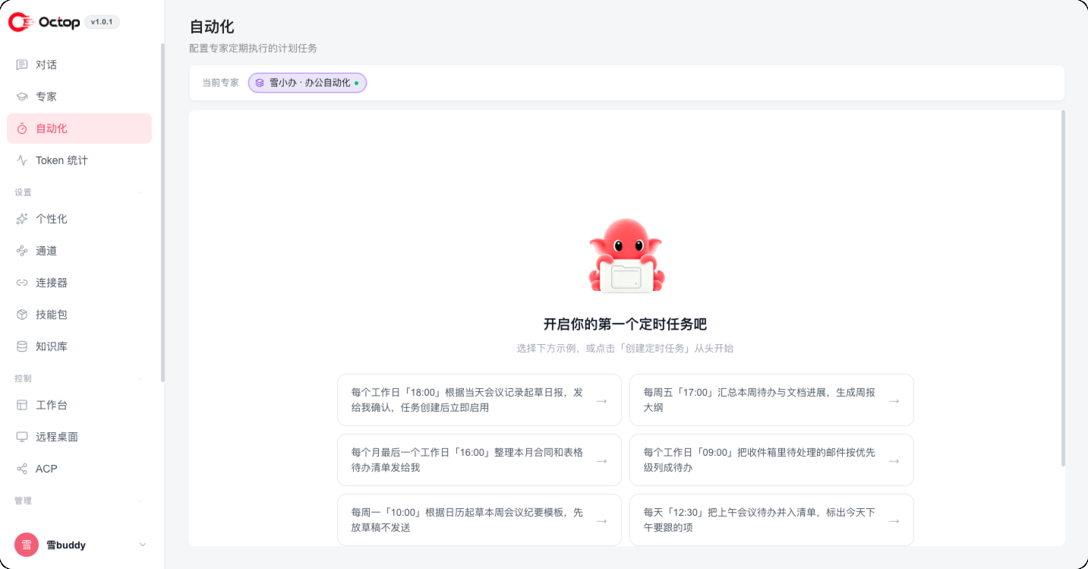The width and height of the screenshot is (1088, 569).
Task: Click the 通道 nodes icon
Action: pos(22,251)
